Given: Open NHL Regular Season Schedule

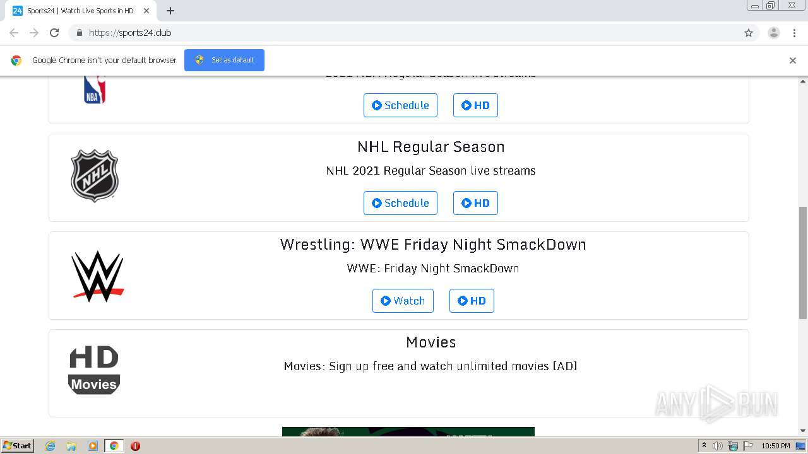Looking at the screenshot, I should point(400,203).
